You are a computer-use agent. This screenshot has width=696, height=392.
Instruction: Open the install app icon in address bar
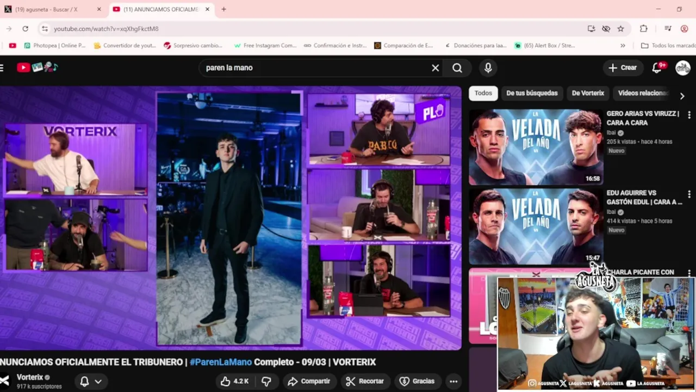tap(591, 28)
